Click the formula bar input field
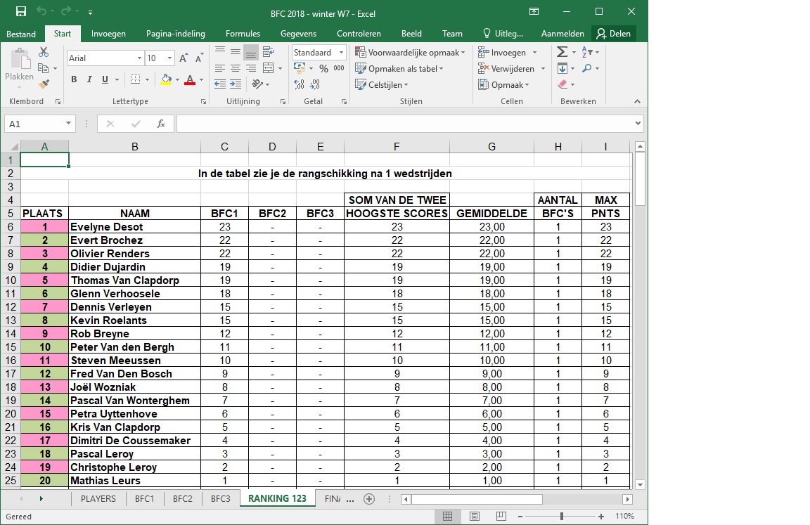 point(408,124)
